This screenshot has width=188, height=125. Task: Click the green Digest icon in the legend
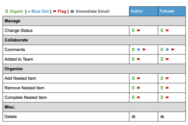pyautogui.click(x=7, y=11)
